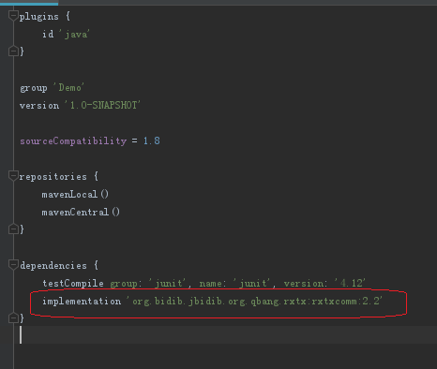The width and height of the screenshot is (437, 369).
Task: Click the '1.0-SNAPSHOT' version string
Action: point(102,106)
